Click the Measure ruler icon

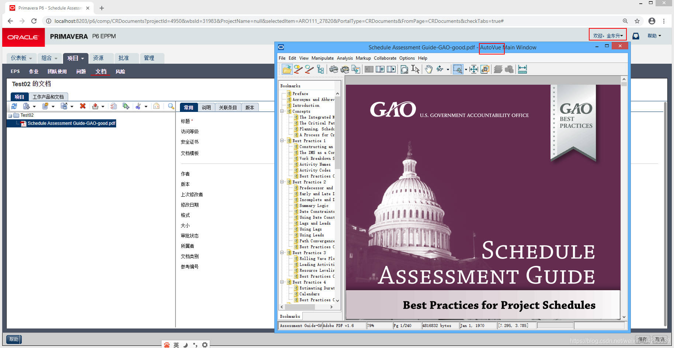(x=522, y=69)
